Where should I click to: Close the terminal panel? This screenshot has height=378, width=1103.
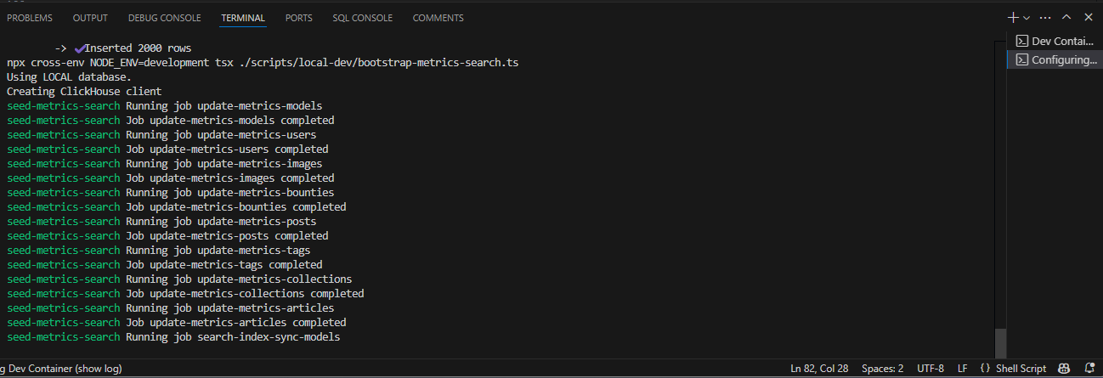[x=1087, y=18]
